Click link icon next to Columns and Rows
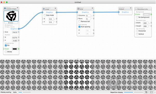 [x=92, y=17]
